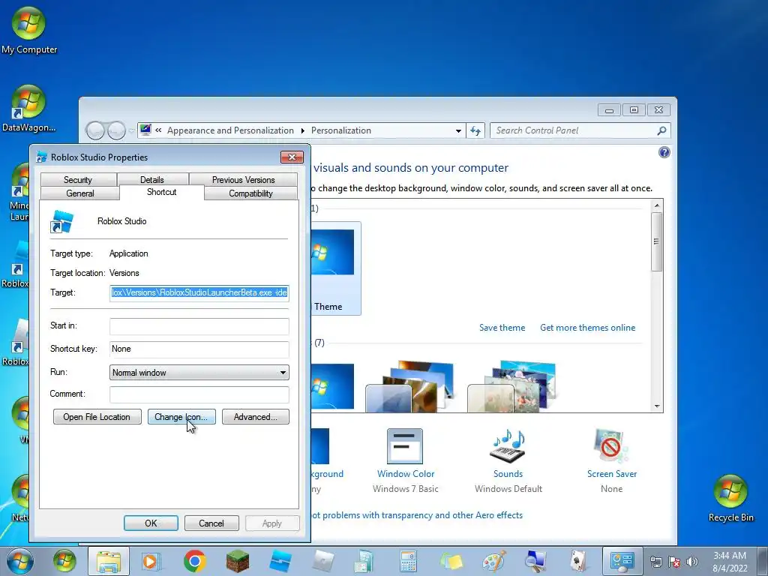The width and height of the screenshot is (768, 576).
Task: Launch Calculator from the taskbar
Action: pyautogui.click(x=407, y=561)
